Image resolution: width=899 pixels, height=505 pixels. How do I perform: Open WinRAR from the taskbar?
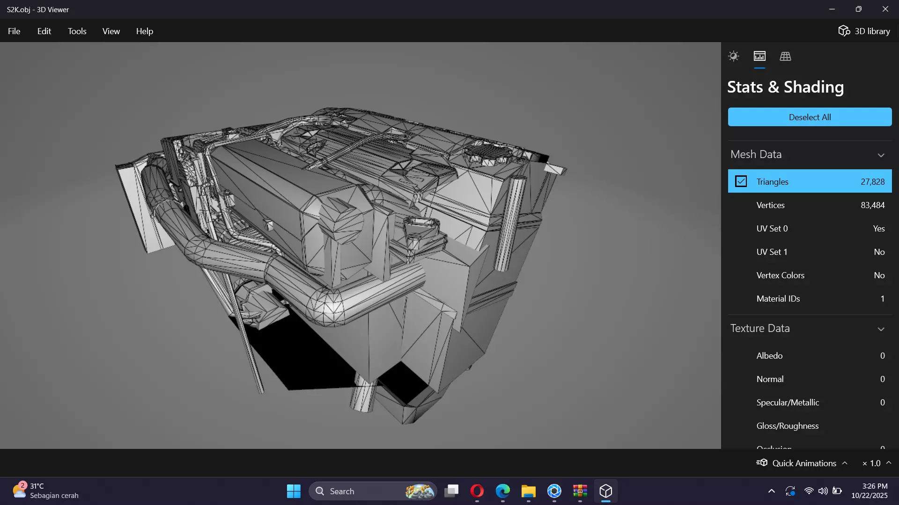[x=580, y=491]
